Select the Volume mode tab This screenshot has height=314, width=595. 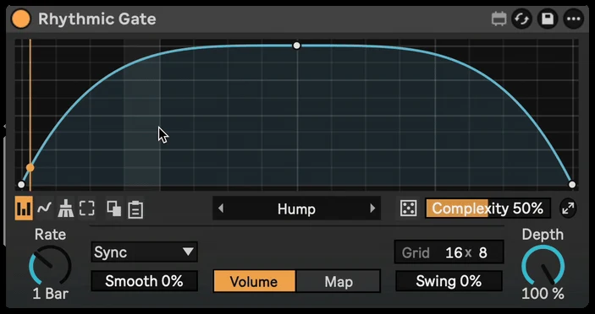254,281
